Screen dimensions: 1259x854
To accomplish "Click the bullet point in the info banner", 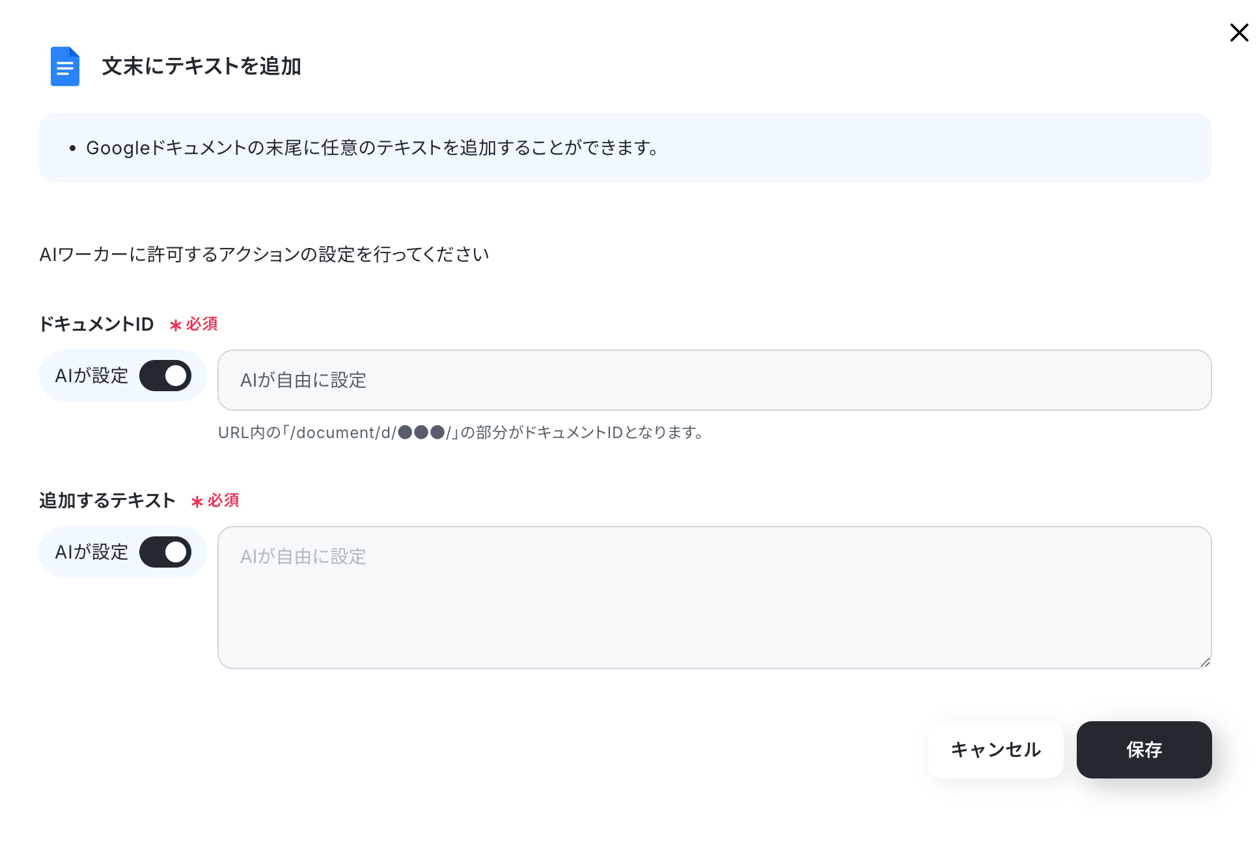I will [72, 148].
